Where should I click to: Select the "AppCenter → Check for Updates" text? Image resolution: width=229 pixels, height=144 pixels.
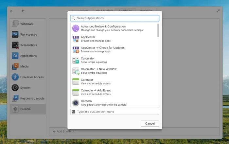click(x=103, y=48)
